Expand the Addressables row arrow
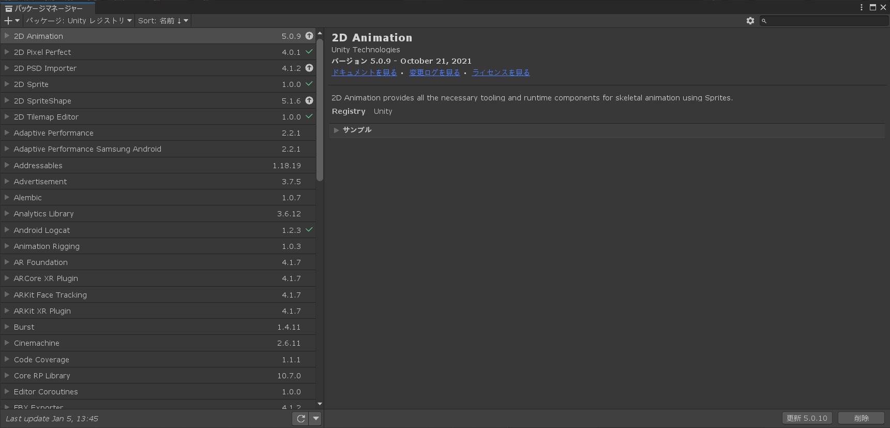 7,165
